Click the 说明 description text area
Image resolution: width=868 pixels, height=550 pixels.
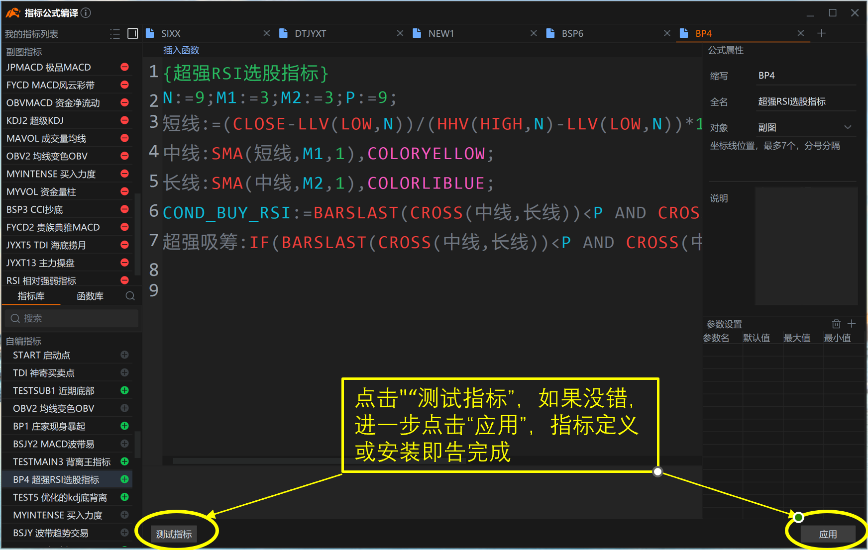tap(806, 246)
